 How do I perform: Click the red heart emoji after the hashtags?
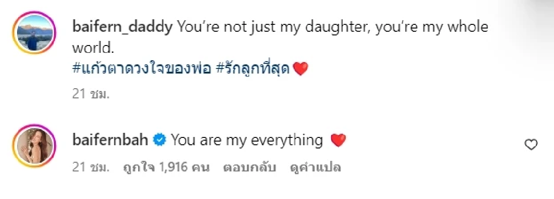click(x=301, y=69)
